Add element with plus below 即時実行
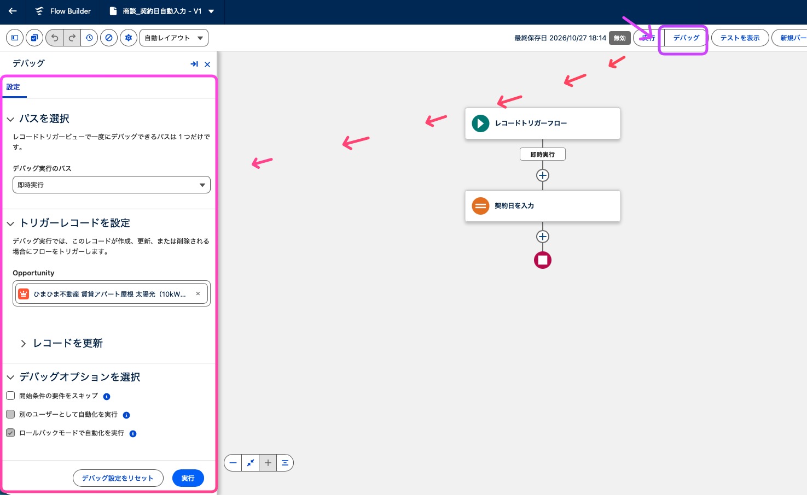 pos(543,175)
